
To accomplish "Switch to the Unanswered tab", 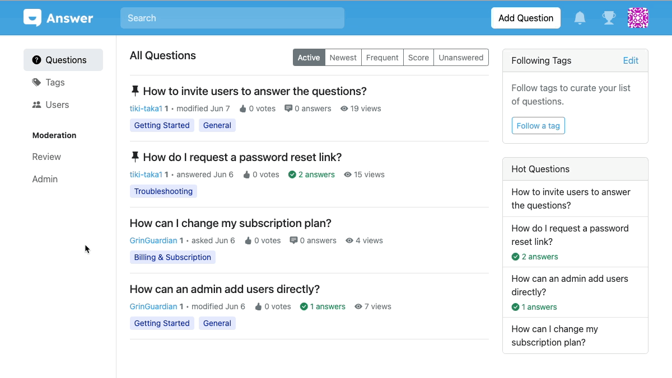I will coord(461,57).
